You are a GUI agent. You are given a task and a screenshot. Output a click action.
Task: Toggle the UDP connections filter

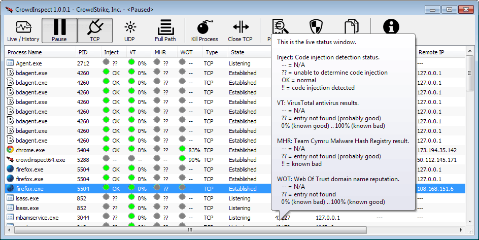tap(130, 31)
